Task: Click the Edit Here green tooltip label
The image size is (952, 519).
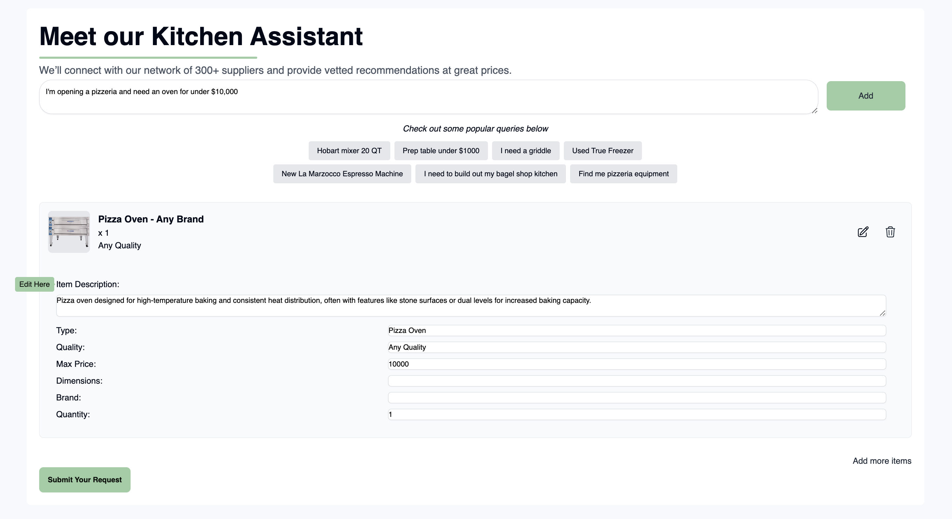Action: coord(34,284)
